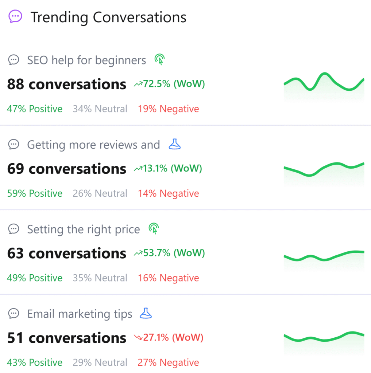Click the chat bubble beside Setting the right price
The image size is (371, 373).
pyautogui.click(x=13, y=229)
